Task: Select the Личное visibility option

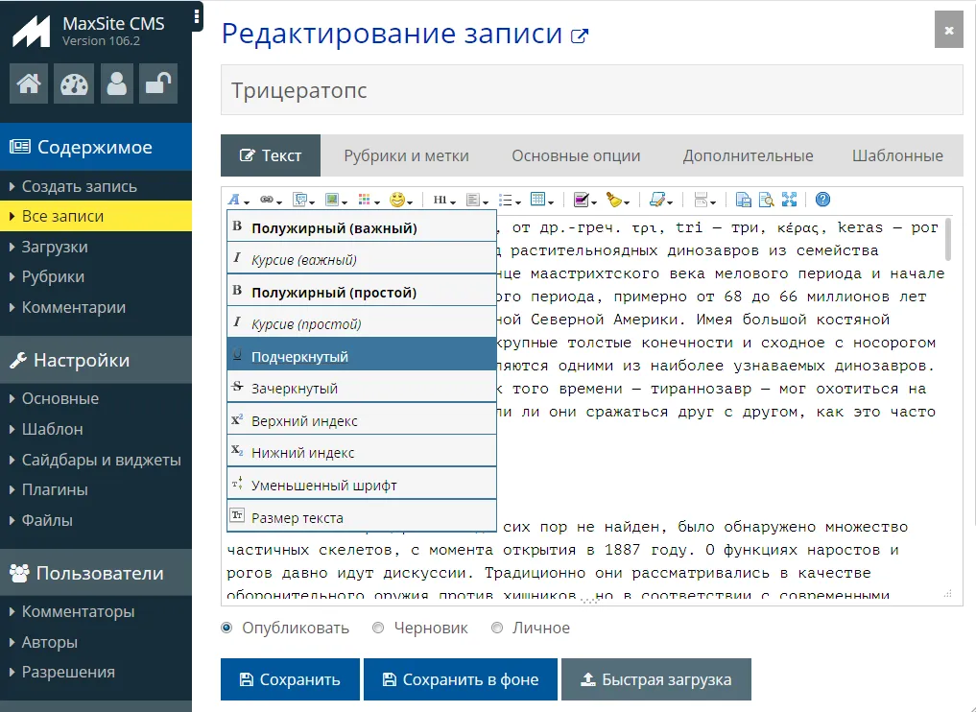Action: (x=496, y=627)
